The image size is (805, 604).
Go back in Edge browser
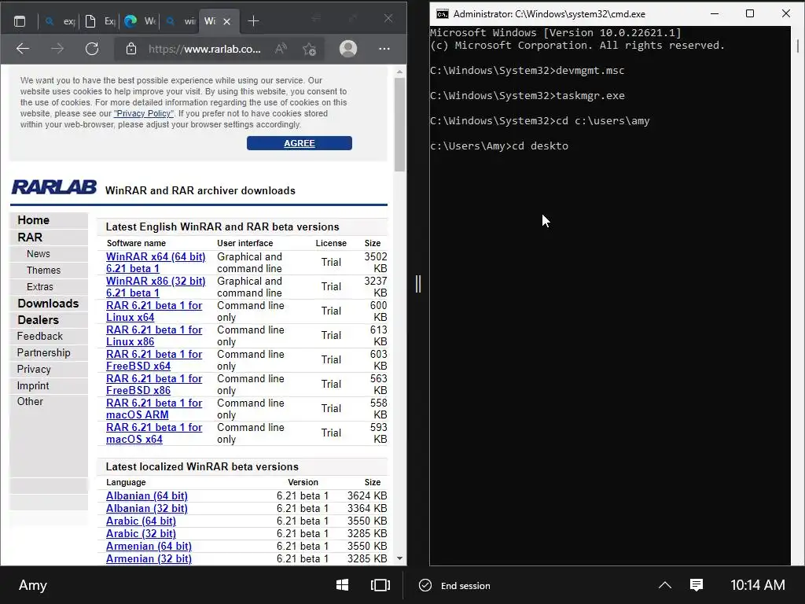(x=23, y=49)
